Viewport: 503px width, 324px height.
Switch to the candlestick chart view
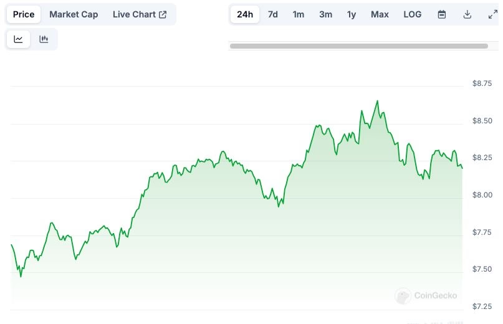pyautogui.click(x=44, y=39)
